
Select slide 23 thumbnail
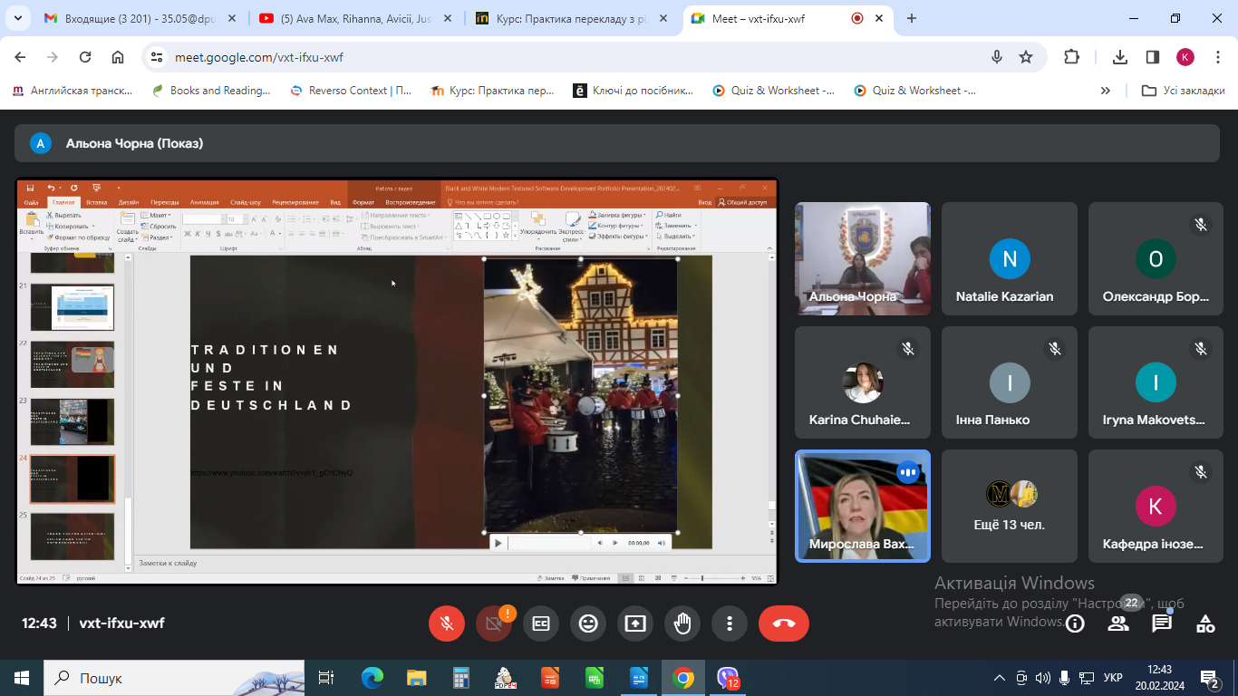[73, 421]
